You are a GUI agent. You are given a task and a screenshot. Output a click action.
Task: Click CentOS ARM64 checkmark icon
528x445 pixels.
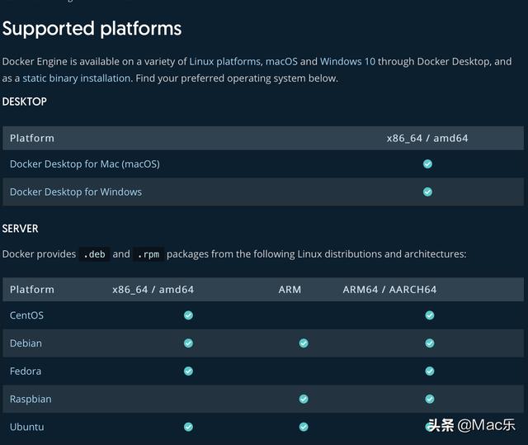click(430, 315)
